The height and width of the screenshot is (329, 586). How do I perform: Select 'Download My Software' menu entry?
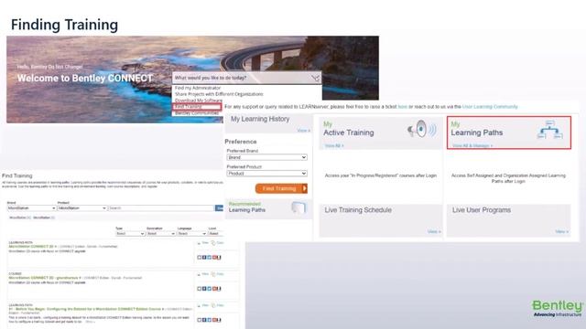[199, 101]
